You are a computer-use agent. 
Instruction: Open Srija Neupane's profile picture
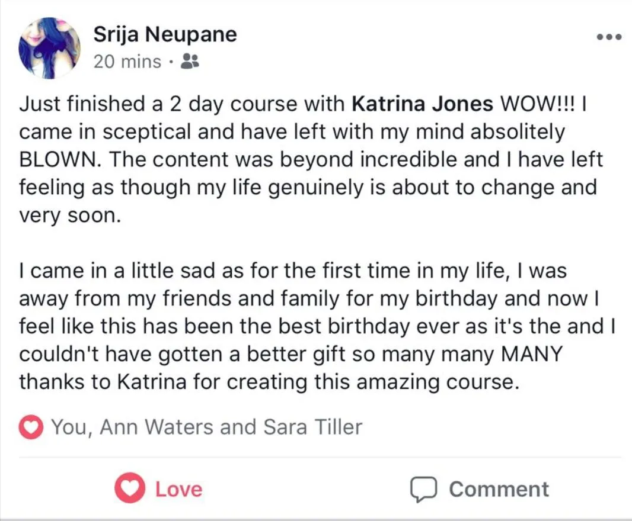click(x=49, y=47)
